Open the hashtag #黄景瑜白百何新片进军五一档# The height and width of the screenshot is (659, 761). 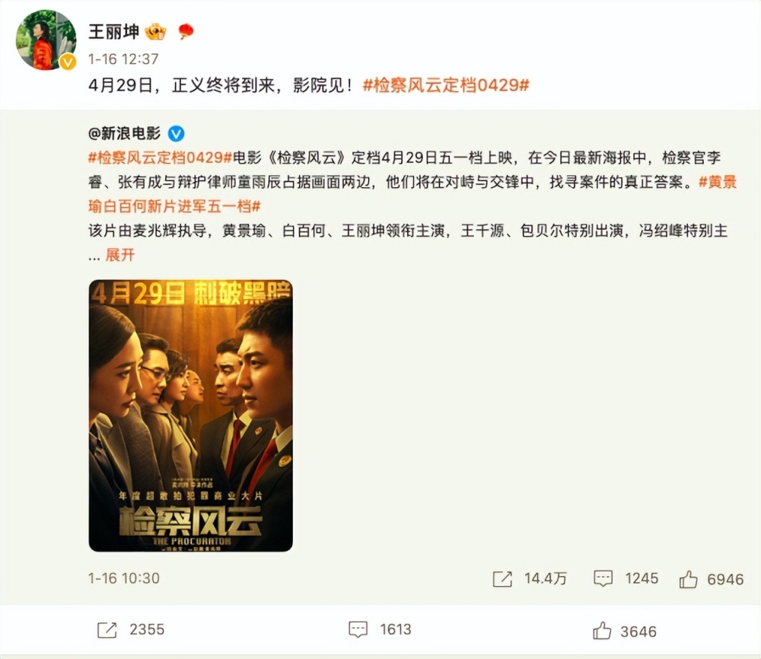(412, 194)
